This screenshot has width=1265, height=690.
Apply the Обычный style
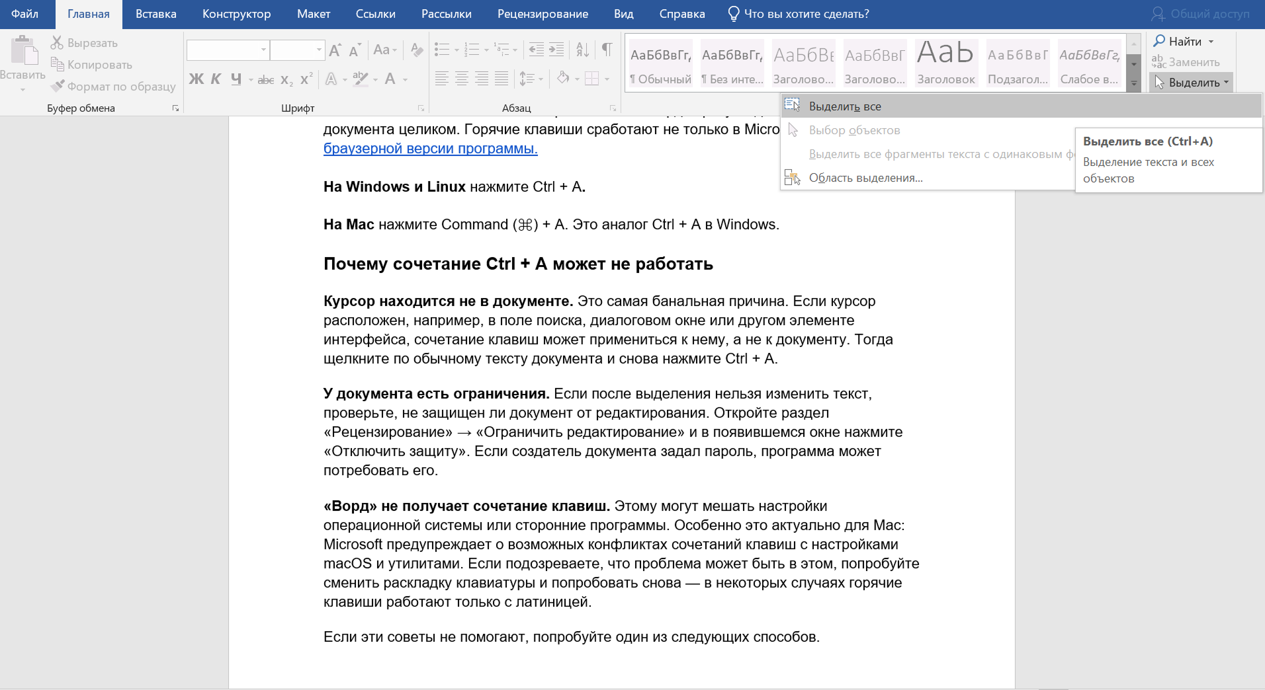(x=660, y=63)
